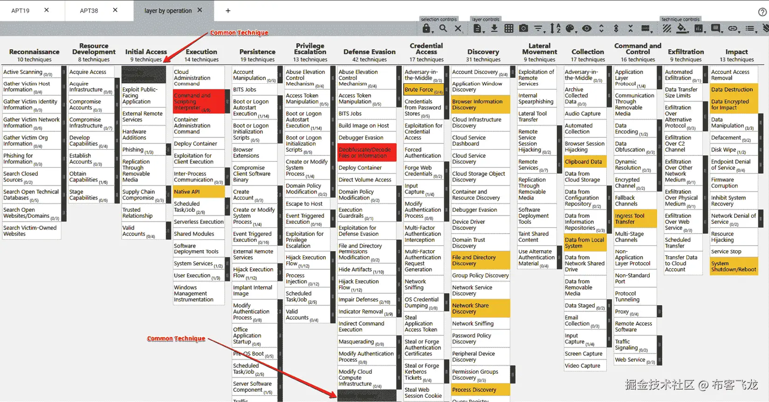
Task: Expand all sub-techniques icon in layer controls
Action: click(x=601, y=29)
